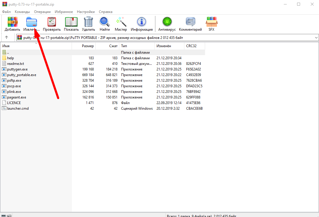The image size is (319, 217).
Task: Click packed size 316 189
Action: [112, 80]
